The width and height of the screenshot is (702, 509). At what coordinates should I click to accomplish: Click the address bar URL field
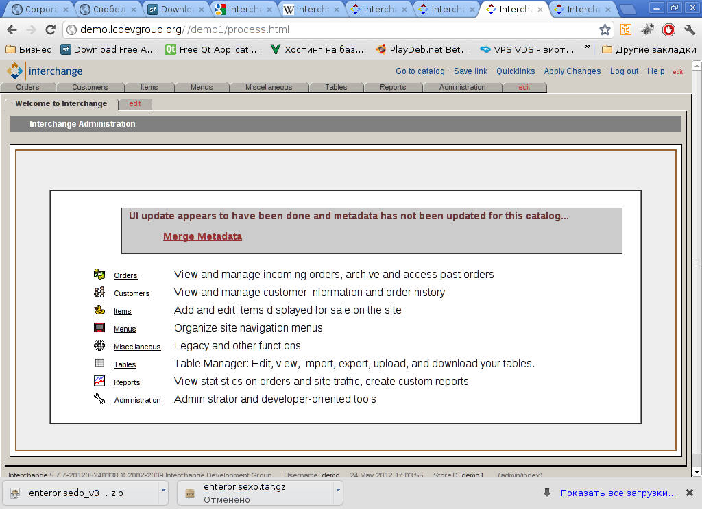point(329,29)
